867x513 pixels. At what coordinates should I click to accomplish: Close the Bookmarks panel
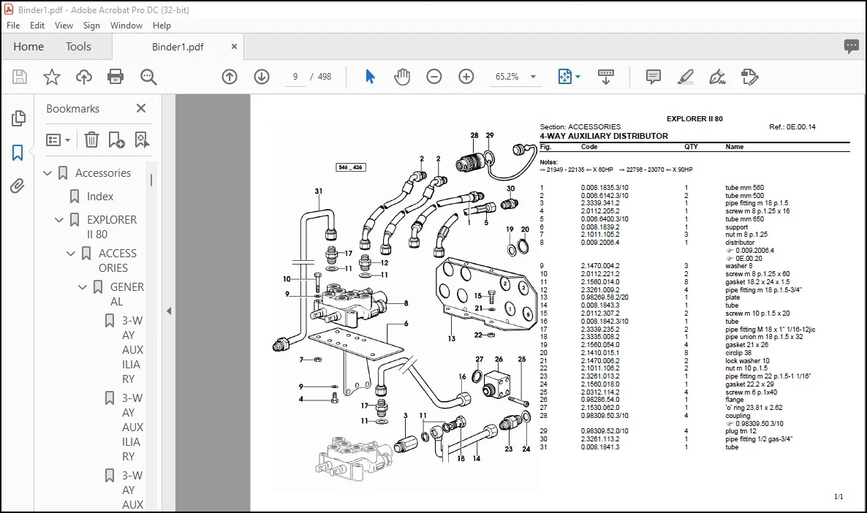(141, 108)
